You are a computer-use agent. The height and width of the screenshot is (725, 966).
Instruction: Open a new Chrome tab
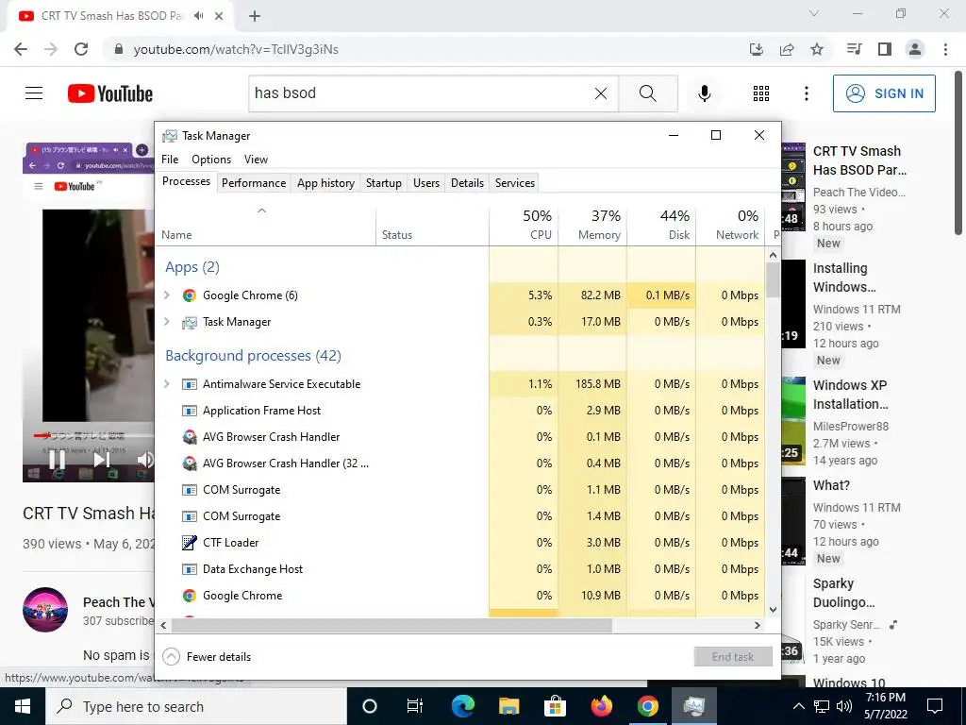(x=255, y=16)
